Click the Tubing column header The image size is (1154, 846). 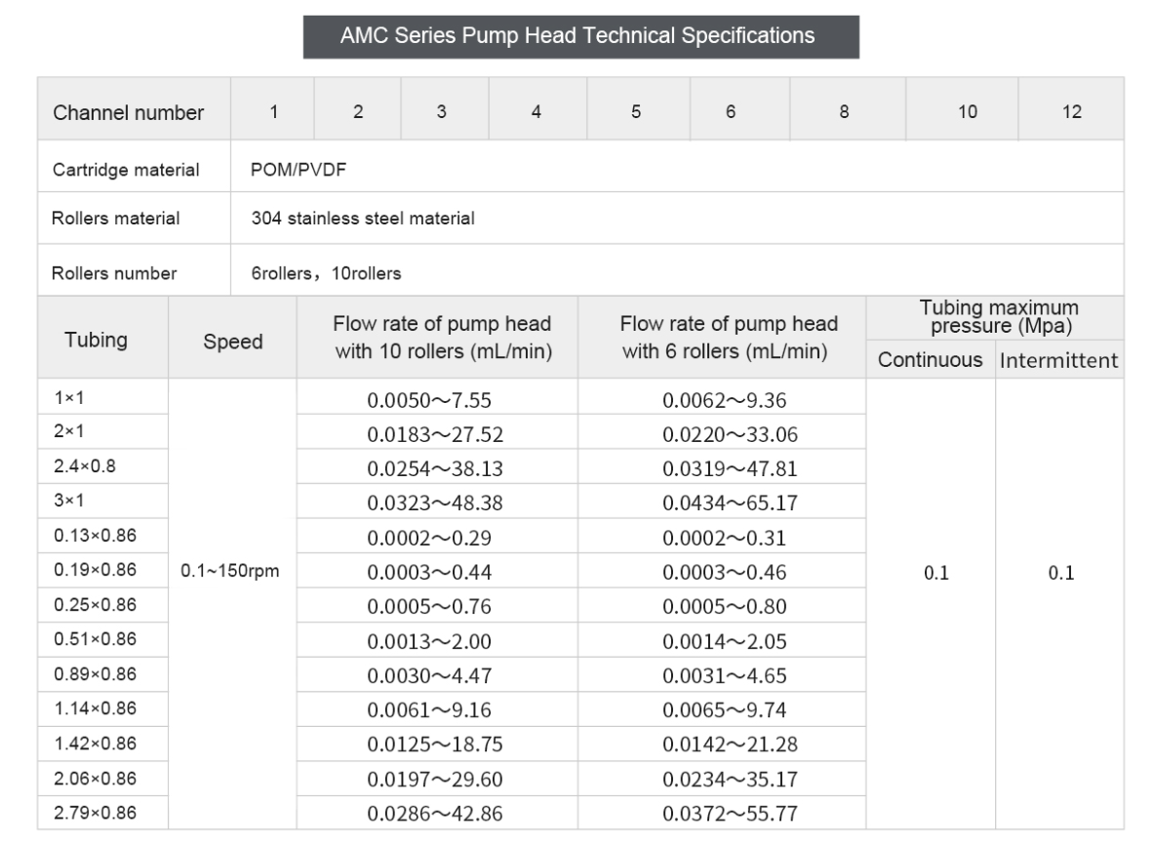point(103,338)
